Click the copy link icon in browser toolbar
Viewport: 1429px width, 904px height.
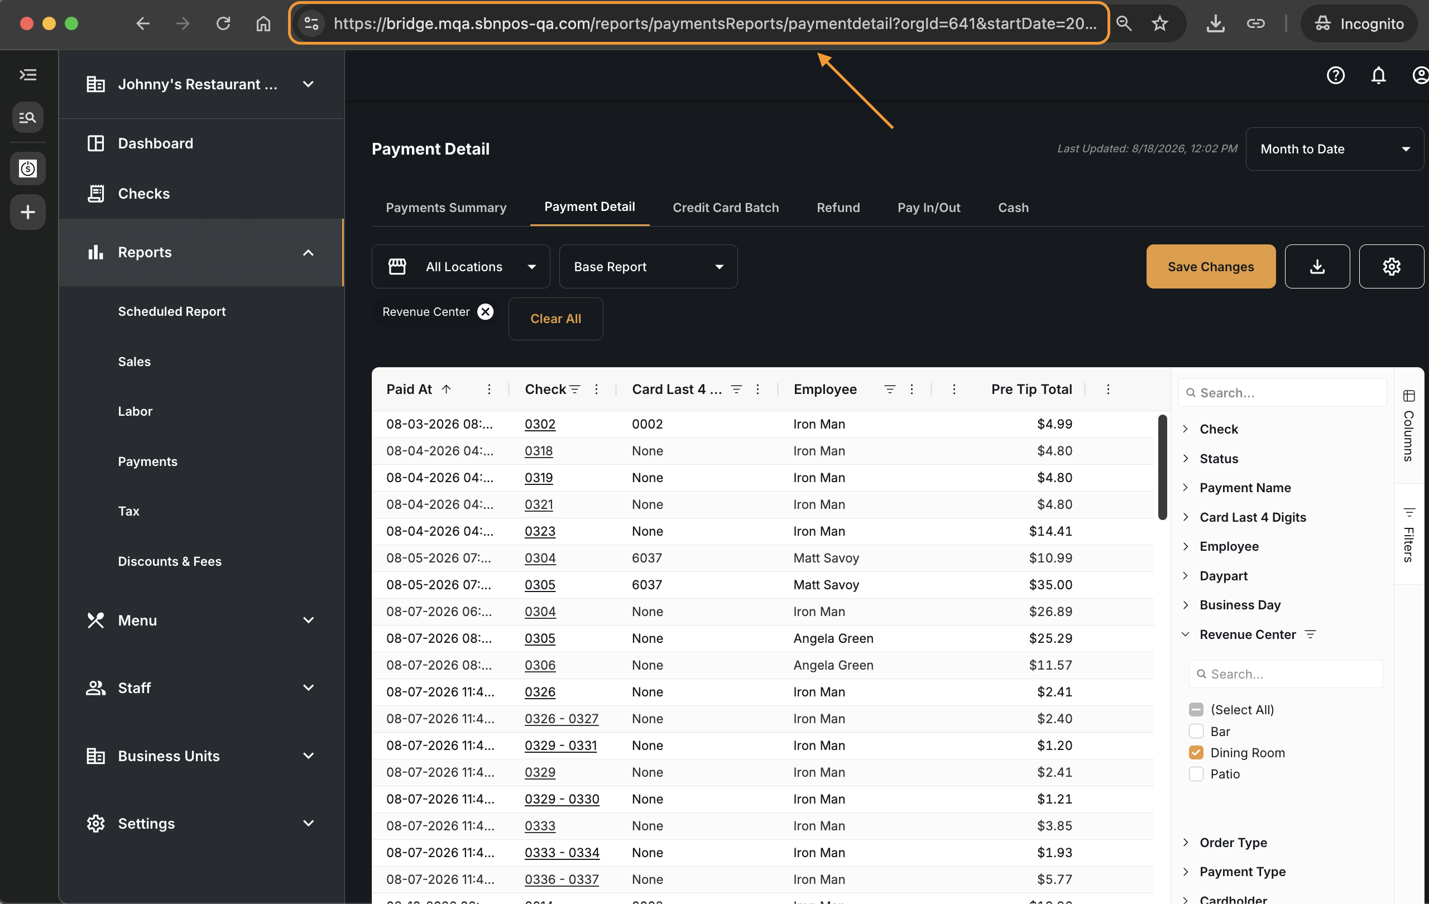[1256, 24]
